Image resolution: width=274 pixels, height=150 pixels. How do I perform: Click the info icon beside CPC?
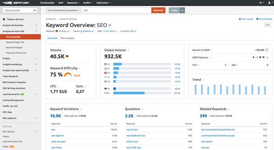(58, 86)
